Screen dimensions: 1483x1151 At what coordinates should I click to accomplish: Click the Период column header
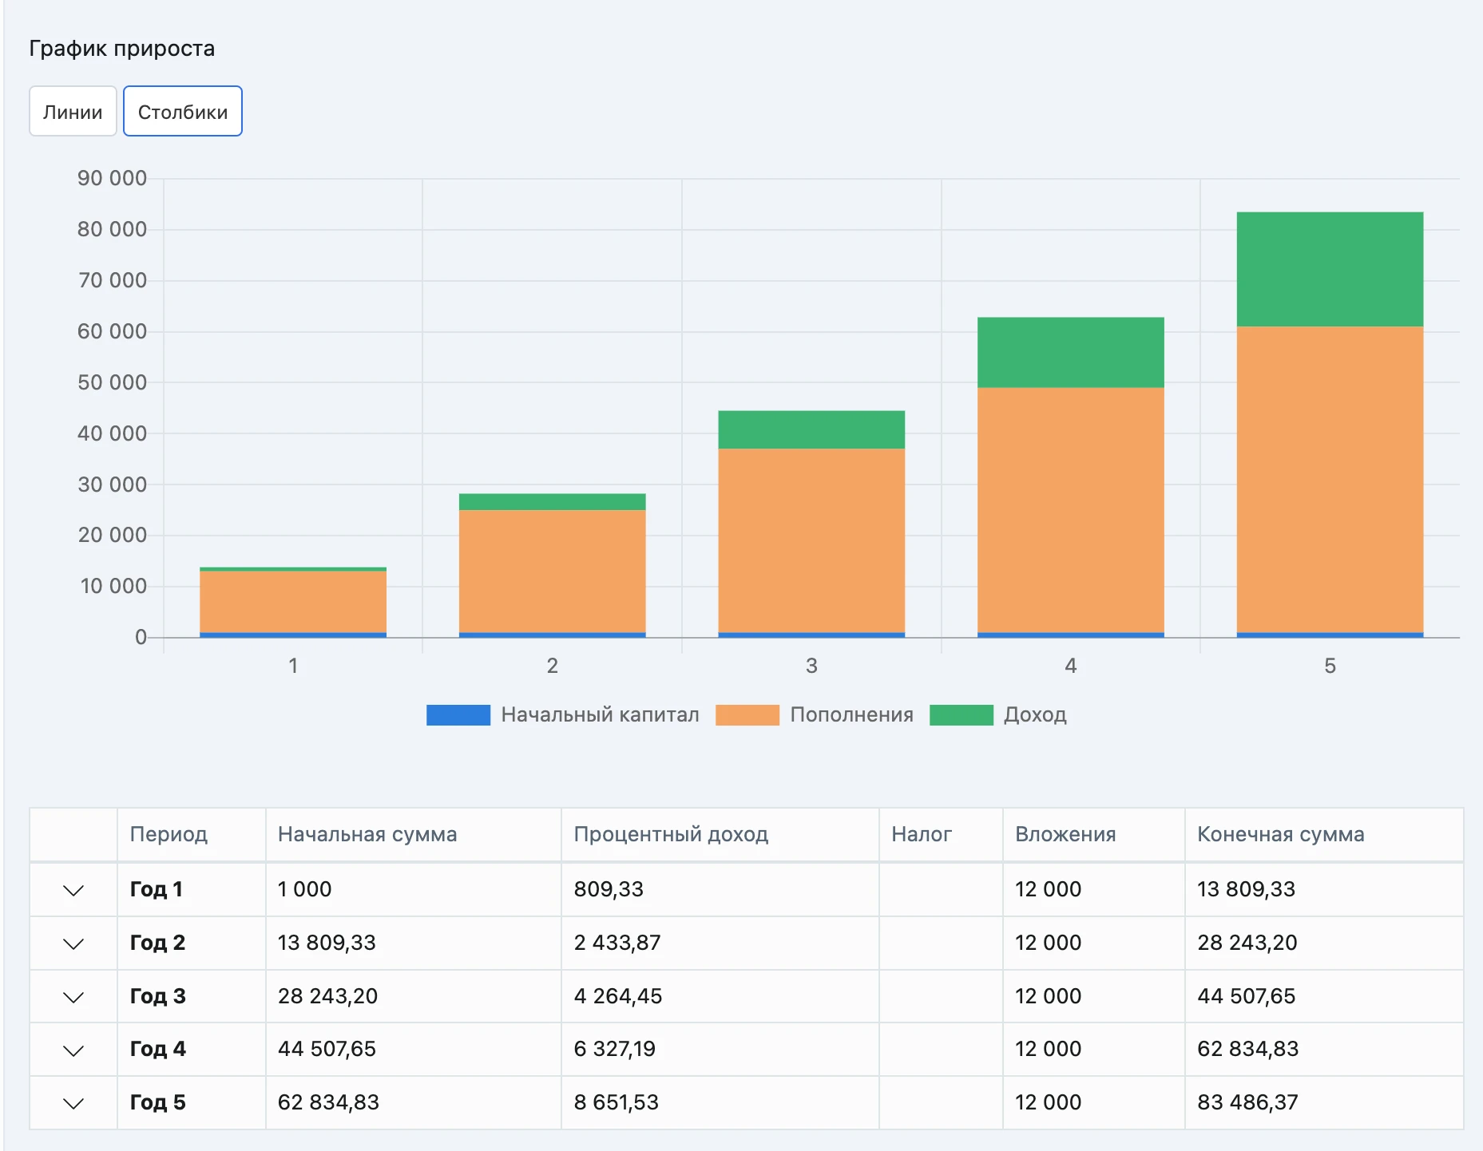(x=169, y=834)
